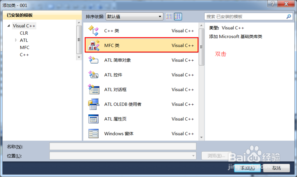The width and height of the screenshot is (297, 177).
Task: Pick the ATL OLEDB 使用者 icon
Action: 94,104
